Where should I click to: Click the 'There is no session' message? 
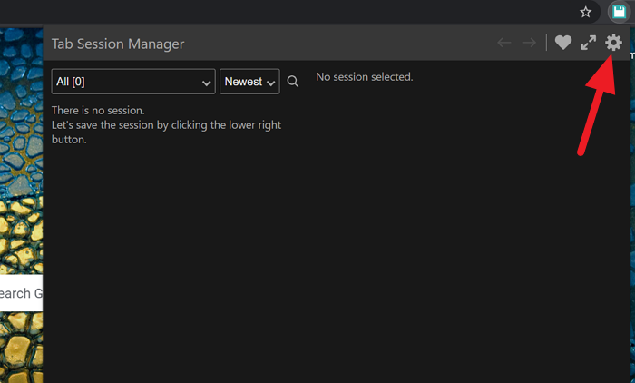coord(98,111)
